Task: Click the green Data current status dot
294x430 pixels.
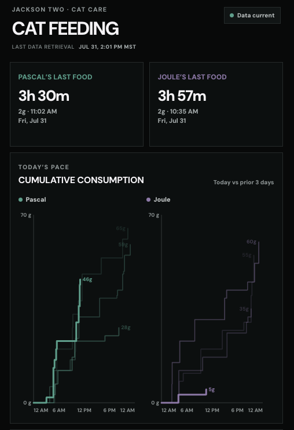Action: [231, 15]
